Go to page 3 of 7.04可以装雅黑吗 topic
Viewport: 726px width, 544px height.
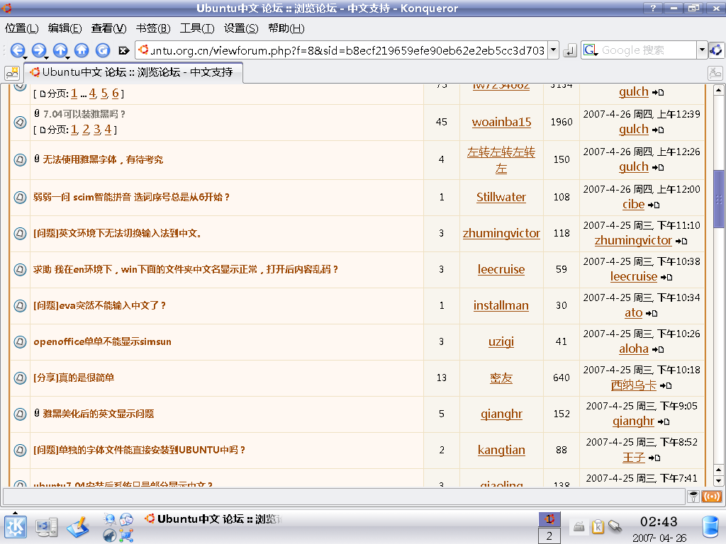96,130
